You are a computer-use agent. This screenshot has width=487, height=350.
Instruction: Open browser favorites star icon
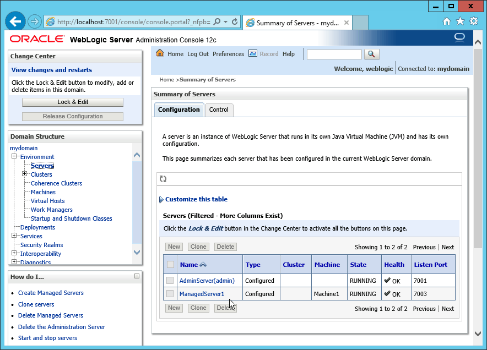[x=461, y=21]
